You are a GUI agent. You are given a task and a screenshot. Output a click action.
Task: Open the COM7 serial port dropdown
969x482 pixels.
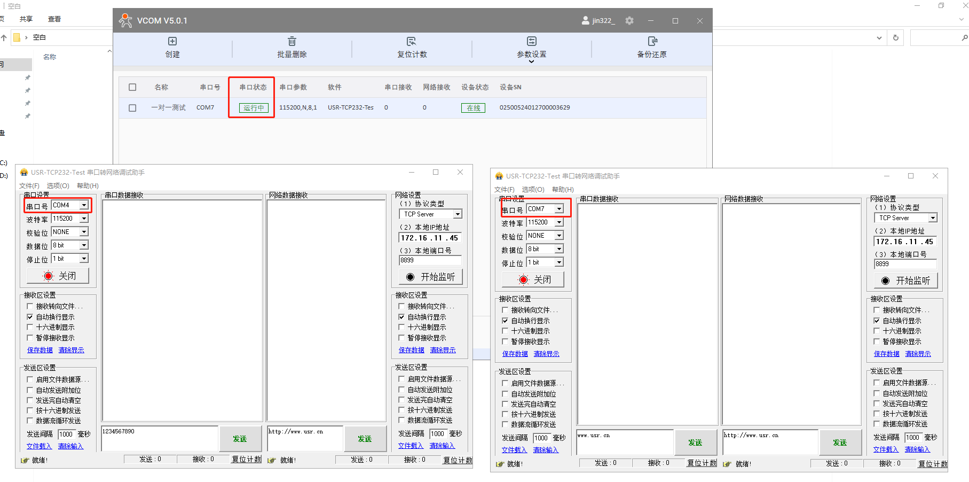(559, 209)
